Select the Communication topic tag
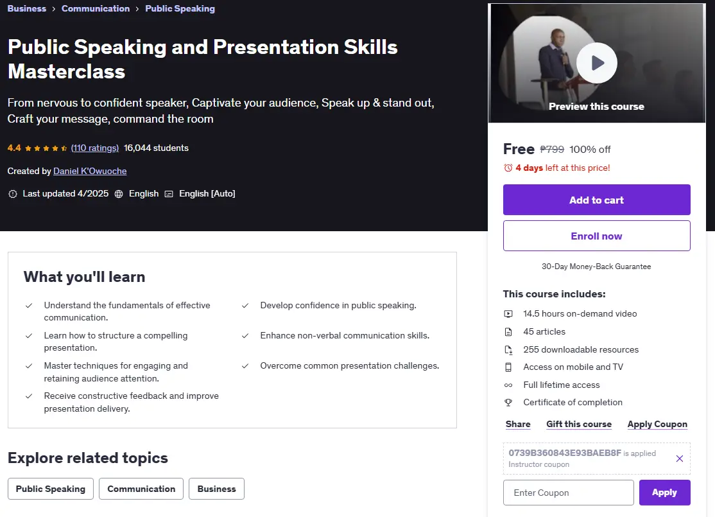 pyautogui.click(x=141, y=489)
